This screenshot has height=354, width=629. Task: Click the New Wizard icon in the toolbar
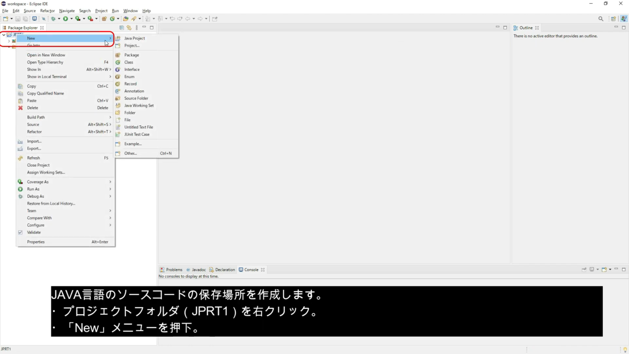(x=5, y=18)
